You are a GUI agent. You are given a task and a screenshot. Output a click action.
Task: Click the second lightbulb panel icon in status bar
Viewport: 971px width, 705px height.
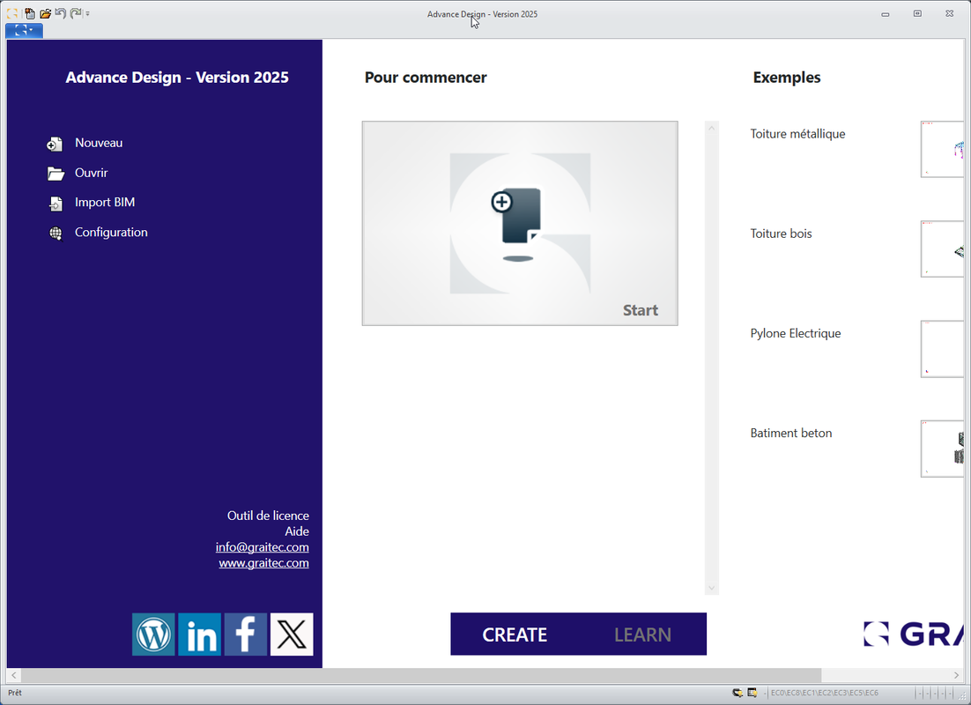(x=752, y=693)
